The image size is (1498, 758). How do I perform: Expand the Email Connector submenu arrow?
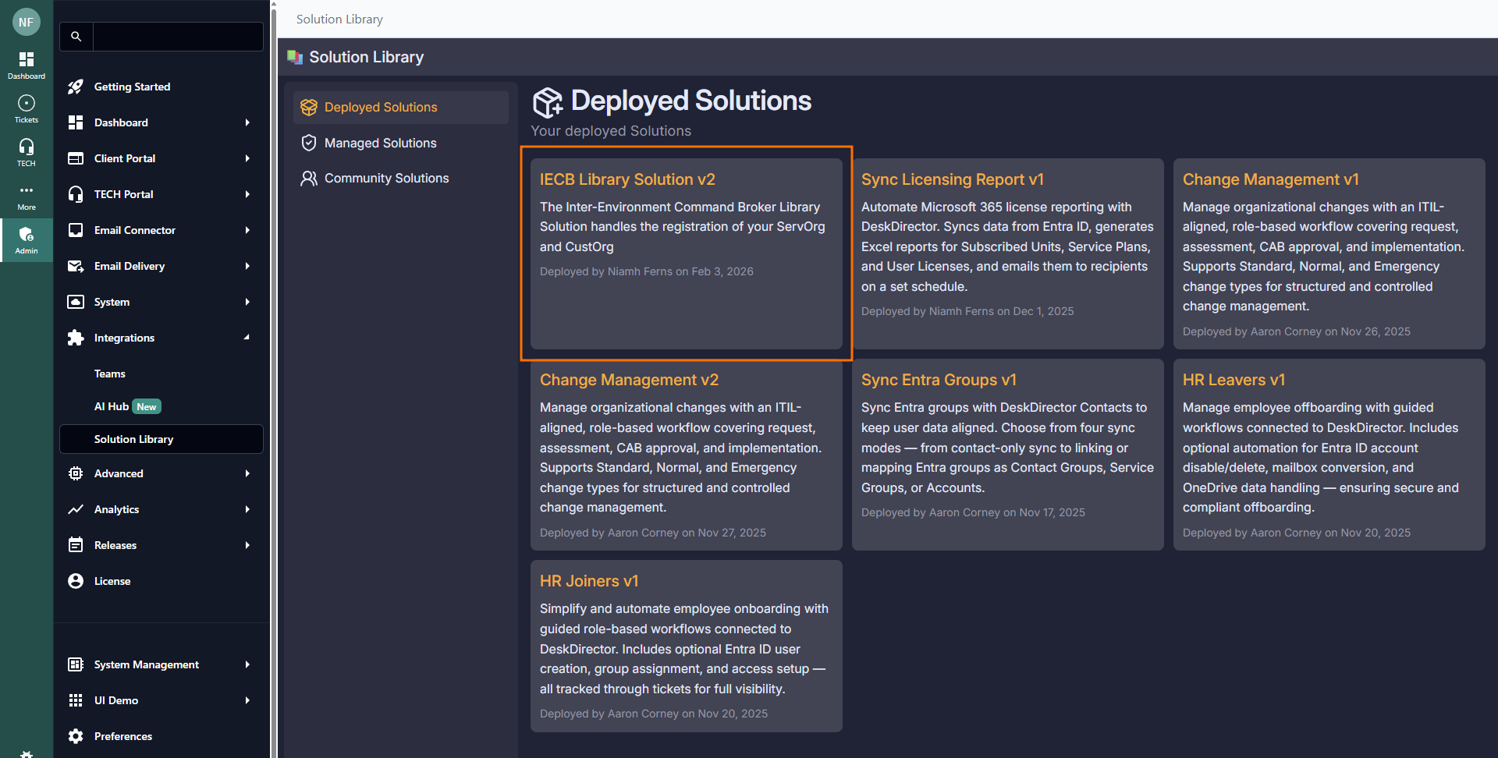247,230
